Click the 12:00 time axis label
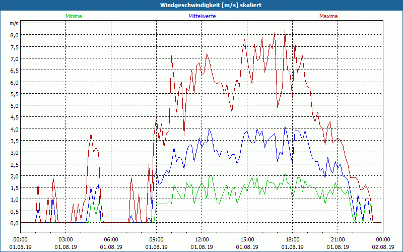The height and width of the screenshot is (252, 403). point(202,240)
